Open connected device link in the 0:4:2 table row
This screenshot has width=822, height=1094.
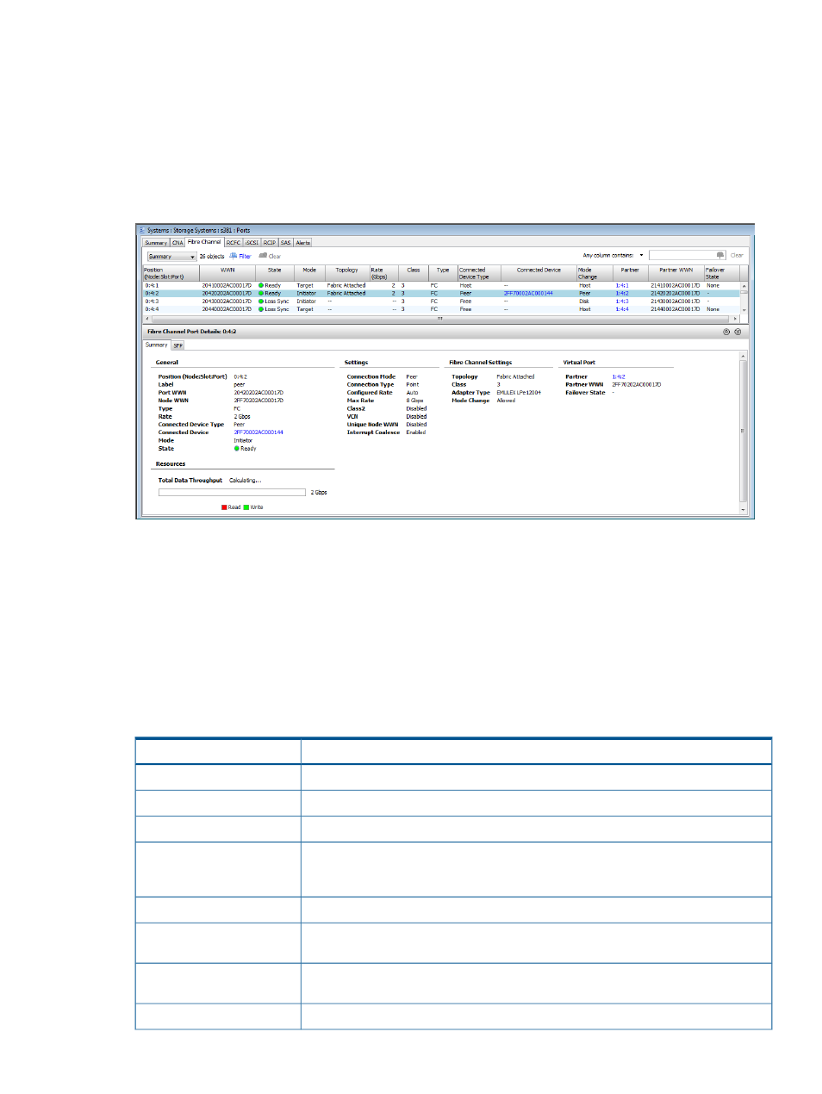528,294
